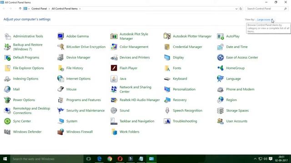Open the Administrative Tools icon
The width and height of the screenshot is (291, 163).
[x=8, y=36]
